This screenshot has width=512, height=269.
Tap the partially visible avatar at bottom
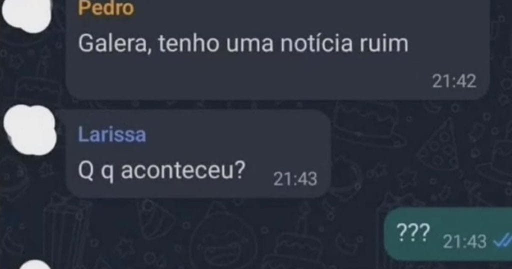tap(35, 264)
